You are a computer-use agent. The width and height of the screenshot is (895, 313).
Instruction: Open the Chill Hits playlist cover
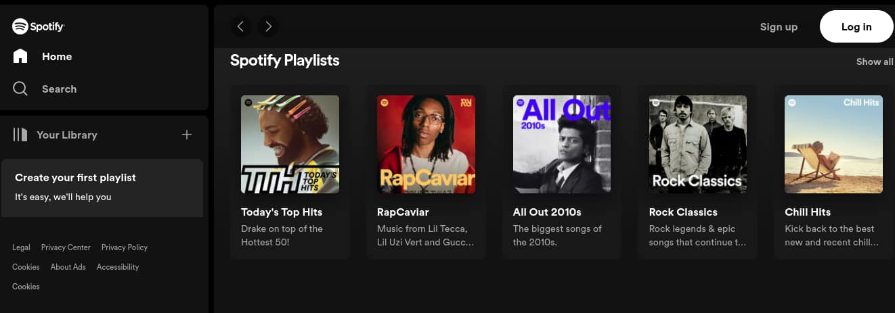(x=833, y=144)
